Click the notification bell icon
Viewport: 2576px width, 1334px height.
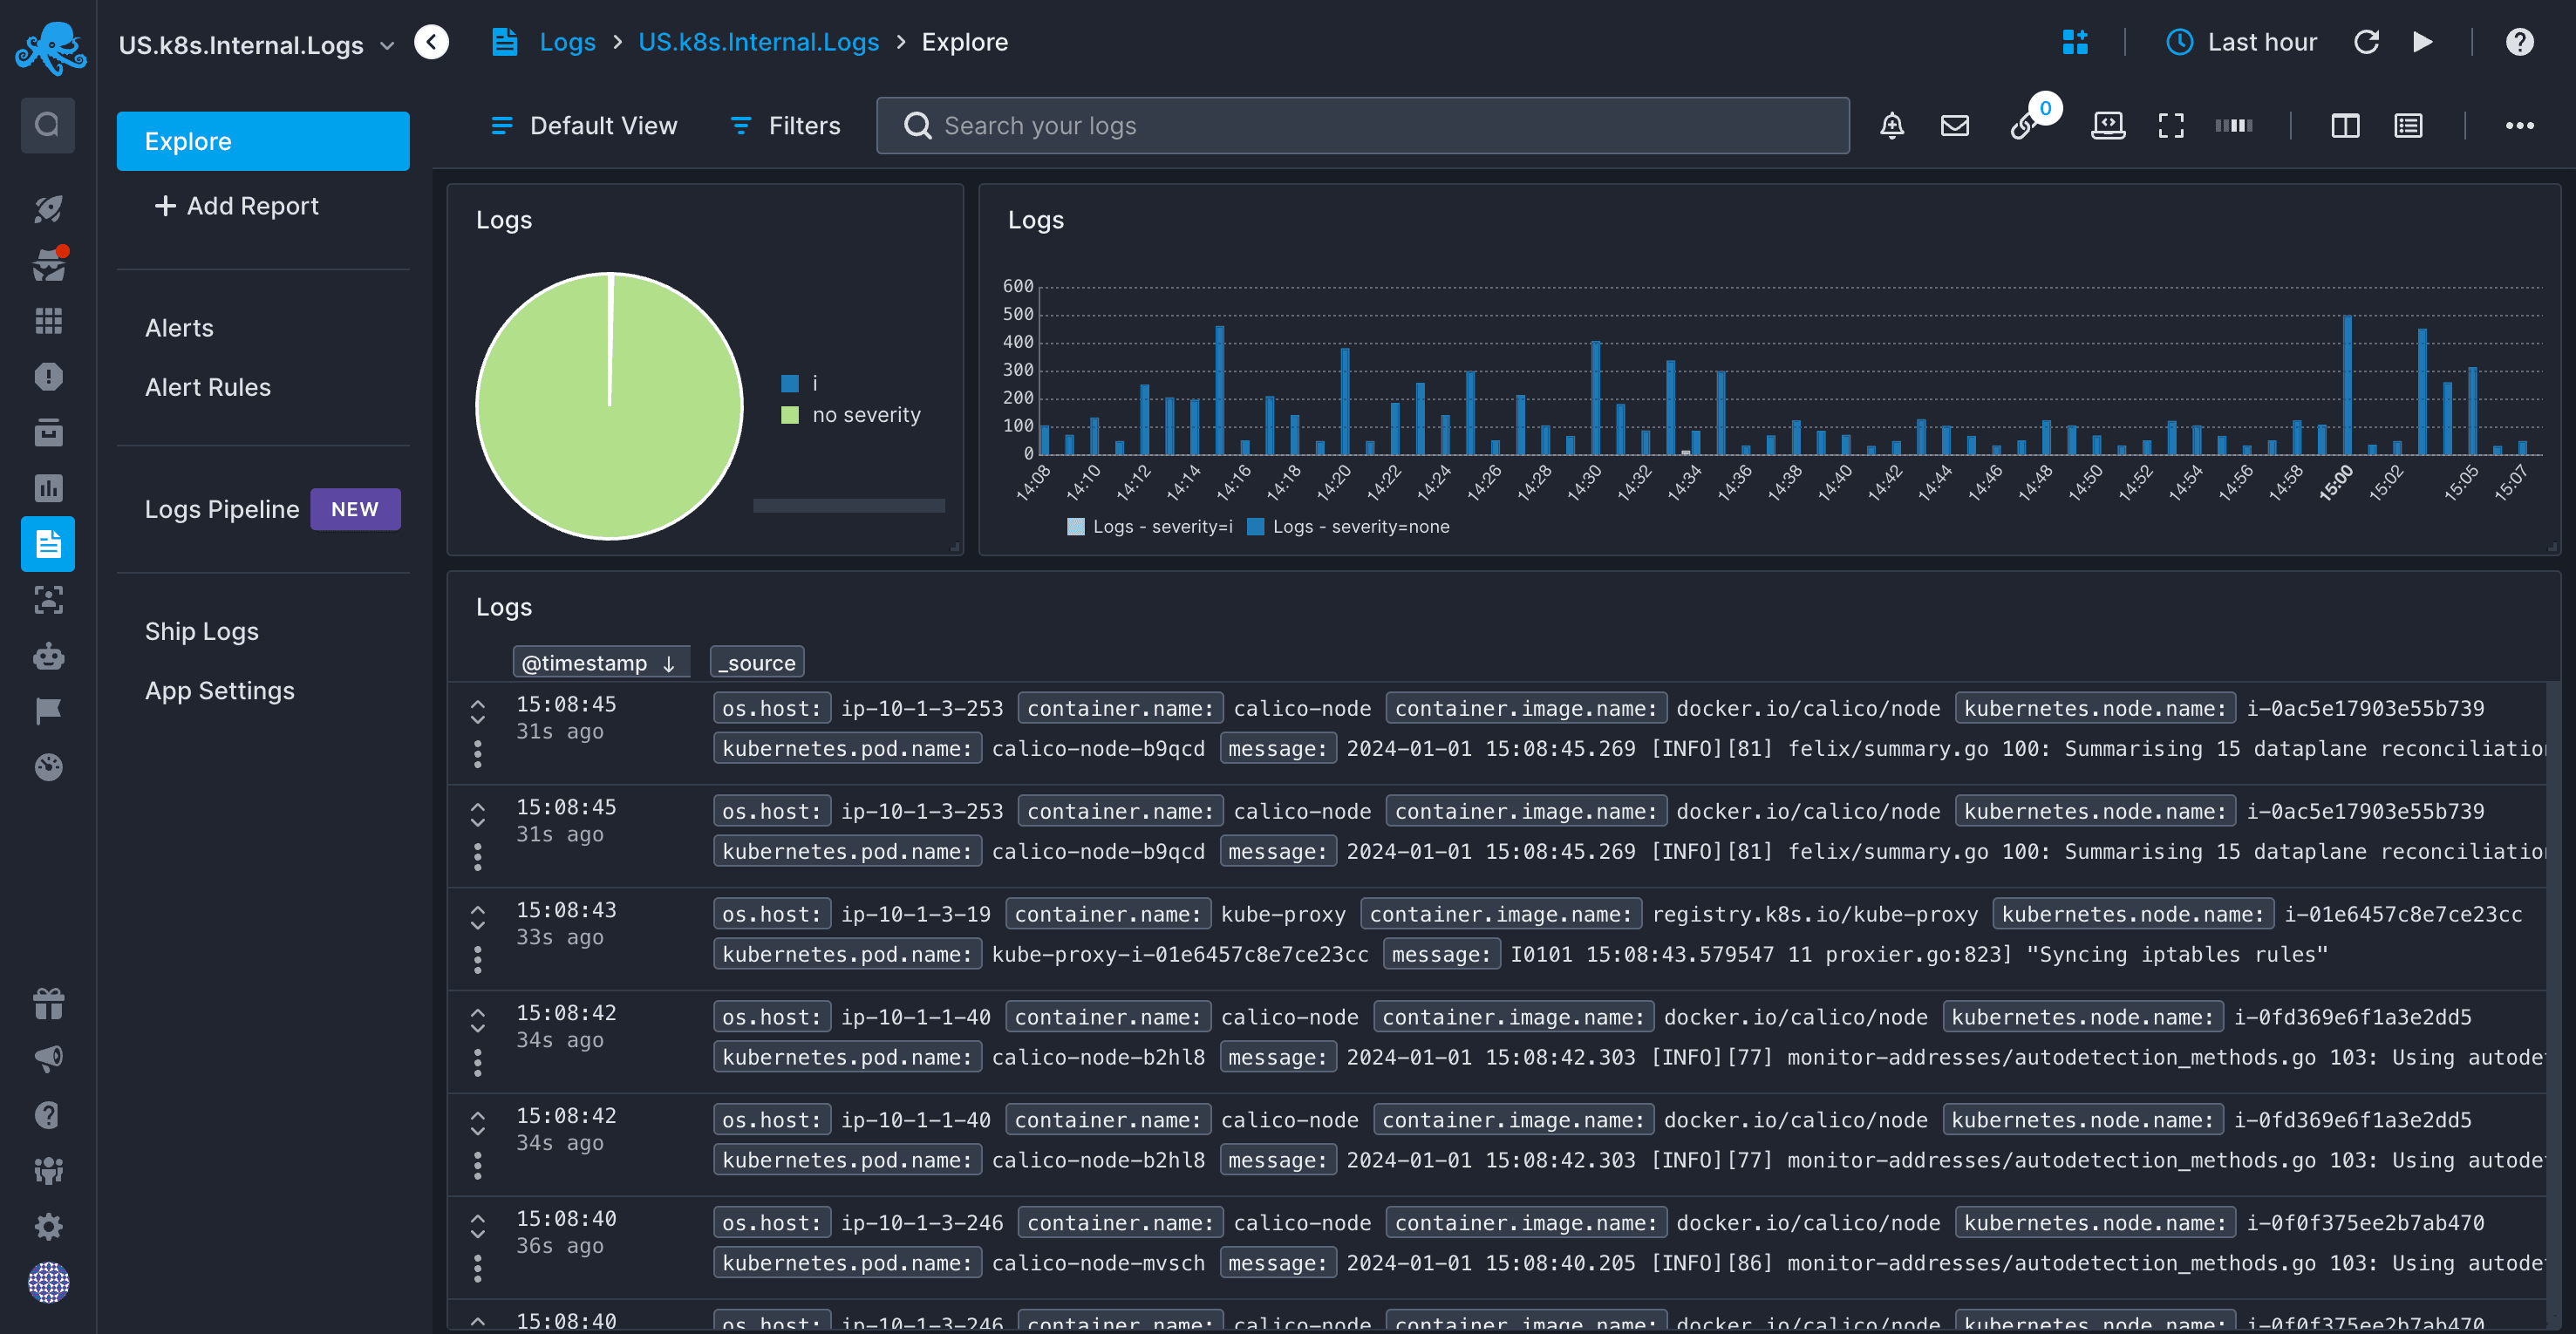tap(1891, 124)
